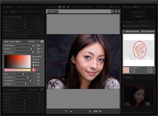
Task: Open the Preview 1 tab
Action: [52, 12]
